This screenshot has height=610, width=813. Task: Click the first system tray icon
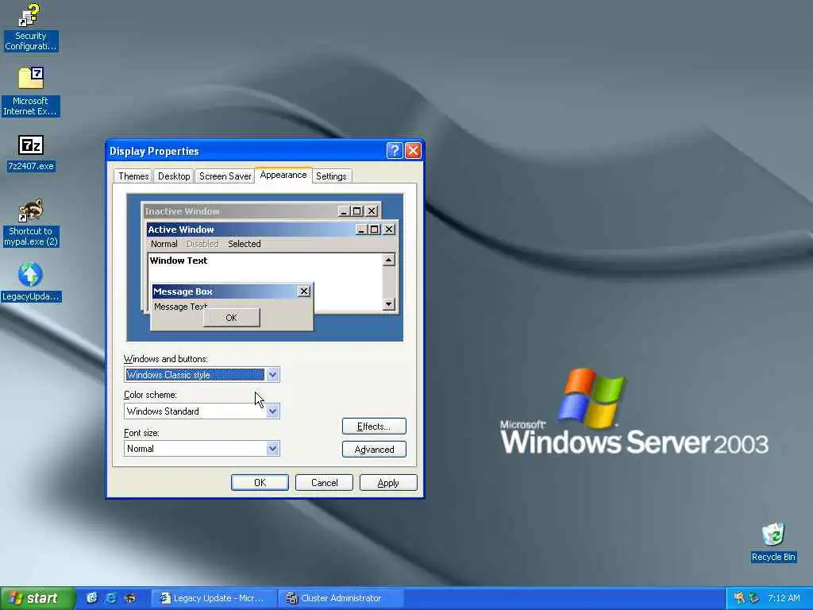click(x=739, y=598)
